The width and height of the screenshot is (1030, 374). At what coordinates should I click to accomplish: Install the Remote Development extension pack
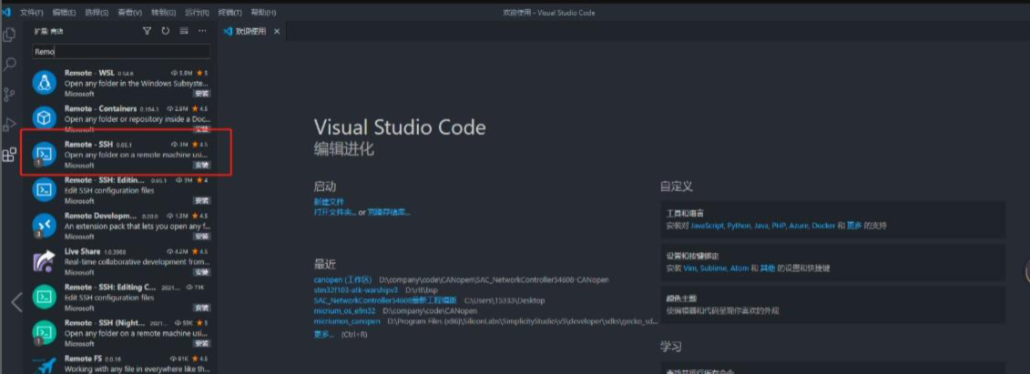tap(201, 237)
